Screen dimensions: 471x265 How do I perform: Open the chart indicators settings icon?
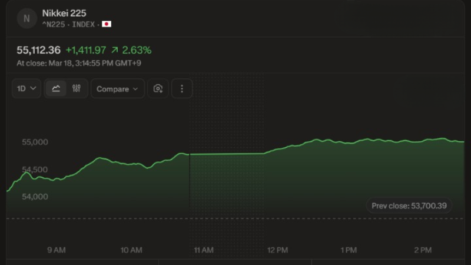click(76, 88)
